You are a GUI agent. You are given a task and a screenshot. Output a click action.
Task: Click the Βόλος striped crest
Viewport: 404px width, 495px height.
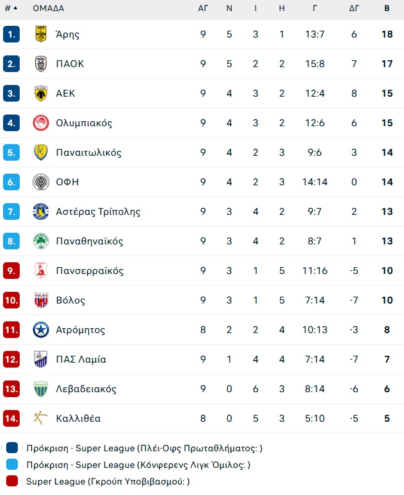[x=41, y=300]
